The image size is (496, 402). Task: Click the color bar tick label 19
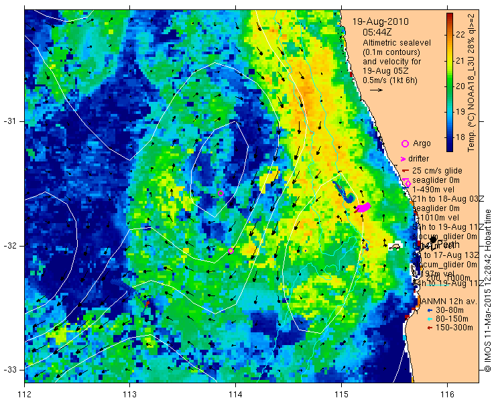click(x=460, y=112)
